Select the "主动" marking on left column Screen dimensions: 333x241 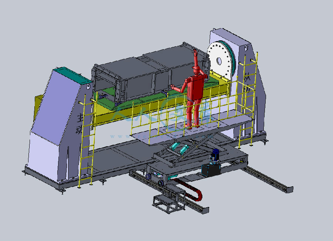point(80,124)
